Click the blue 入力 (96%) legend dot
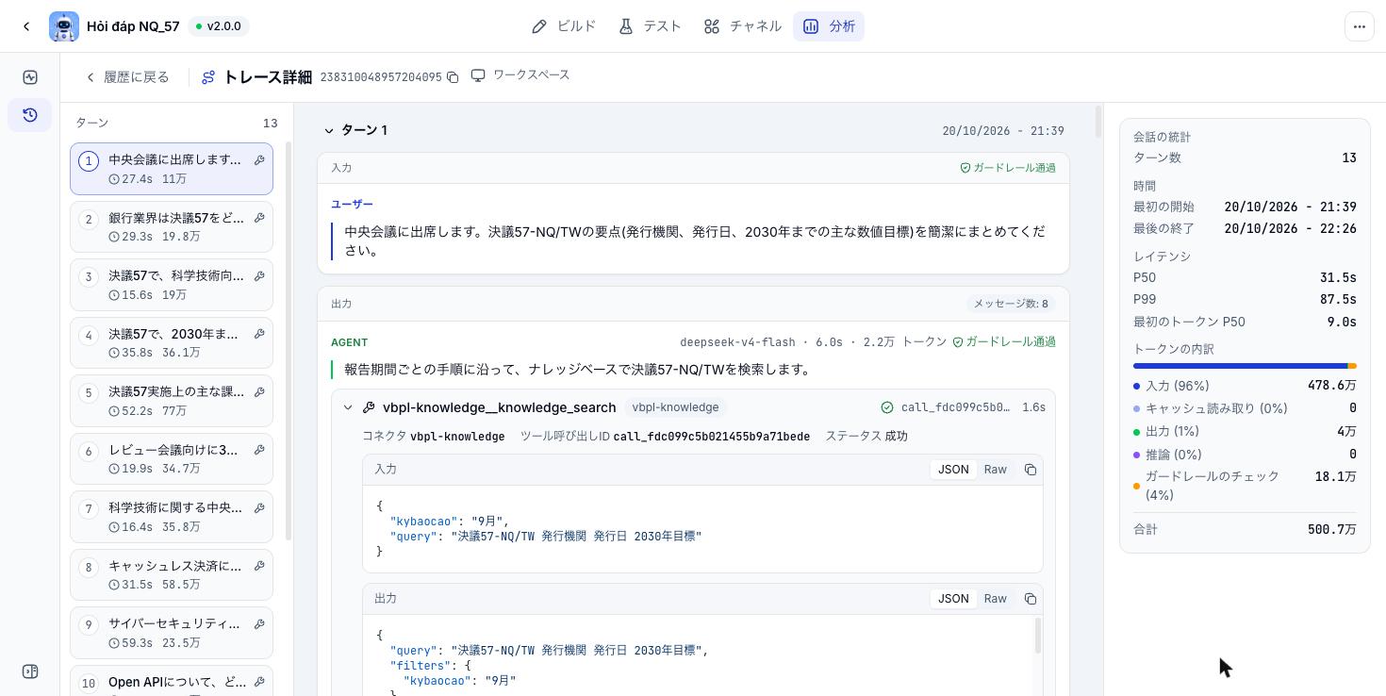Image resolution: width=1386 pixels, height=696 pixels. (1136, 386)
